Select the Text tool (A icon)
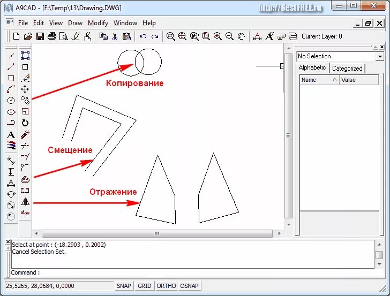The image size is (390, 296). click(11, 134)
